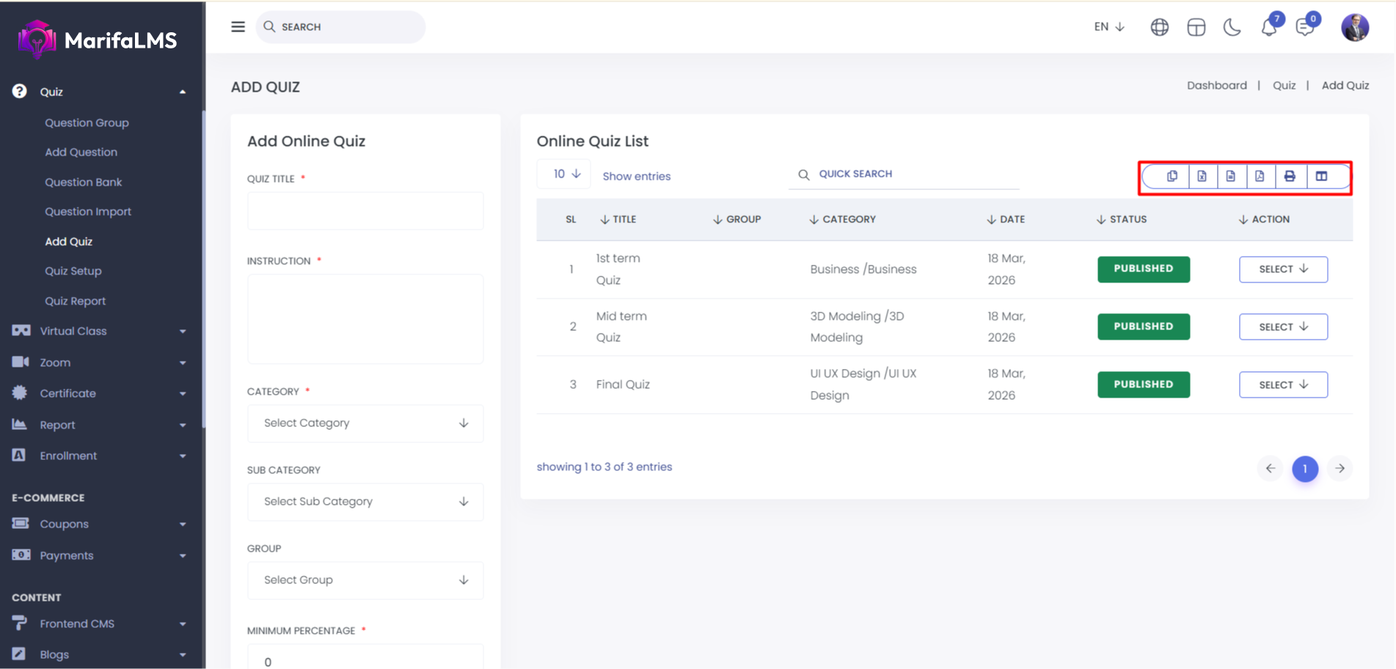Open Select action for Final Quiz
Image resolution: width=1396 pixels, height=669 pixels.
[x=1283, y=384]
